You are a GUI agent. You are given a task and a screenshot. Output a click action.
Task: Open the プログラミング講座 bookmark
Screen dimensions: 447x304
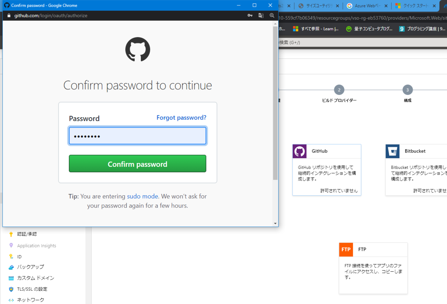422,29
